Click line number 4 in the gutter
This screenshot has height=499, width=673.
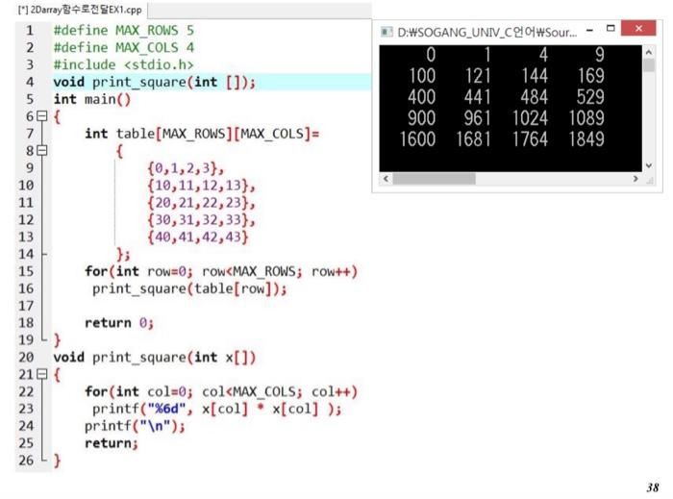[x=30, y=82]
